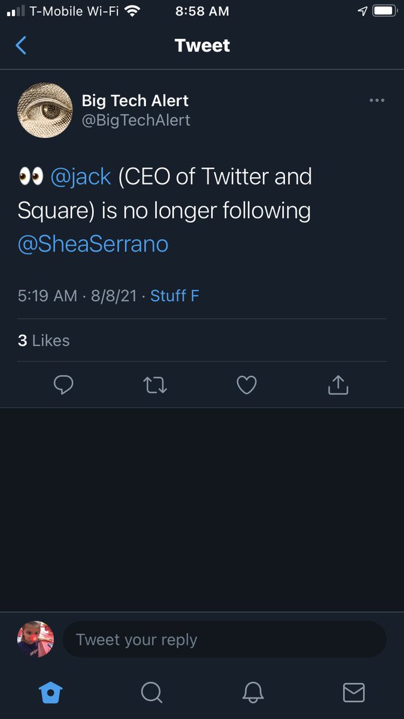The width and height of the screenshot is (404, 719).
Task: Tap Big Tech Alert profile picture
Action: pyautogui.click(x=45, y=110)
